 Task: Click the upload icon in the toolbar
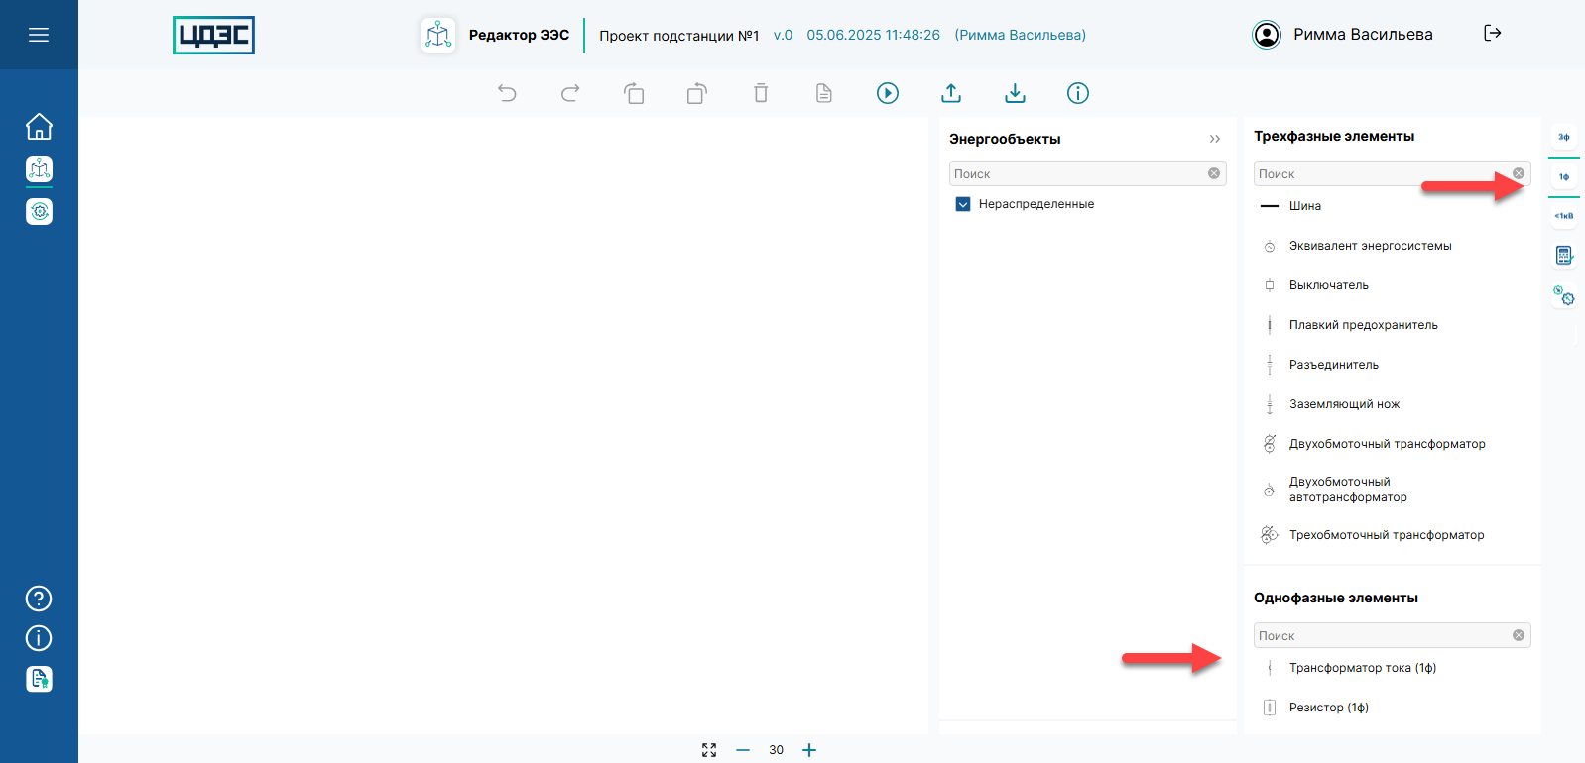951,93
